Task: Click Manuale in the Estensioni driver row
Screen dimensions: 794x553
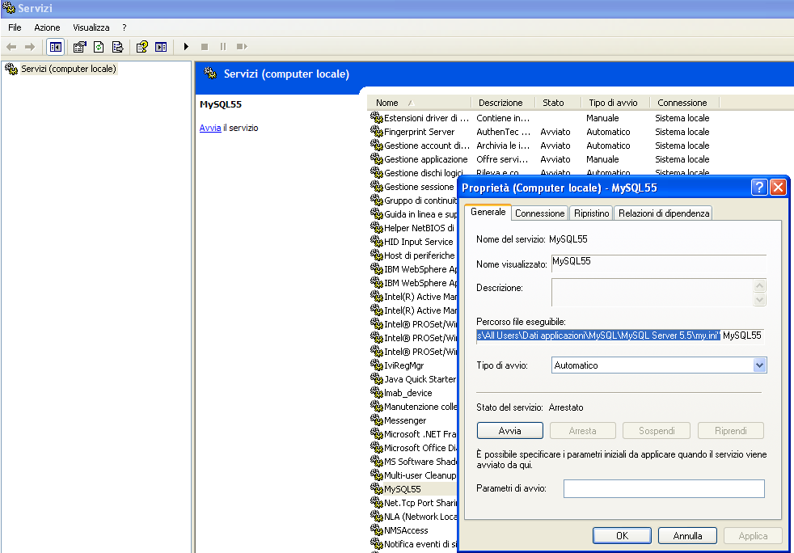Action: [x=602, y=118]
